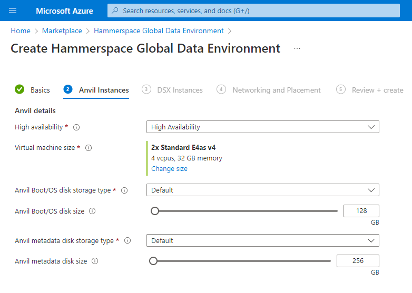
Task: Click the search magnifier icon
Action: coord(115,11)
